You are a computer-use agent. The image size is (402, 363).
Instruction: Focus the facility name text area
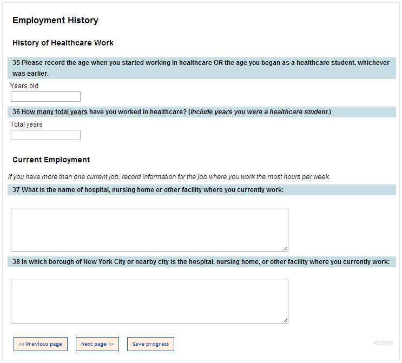[x=149, y=229]
